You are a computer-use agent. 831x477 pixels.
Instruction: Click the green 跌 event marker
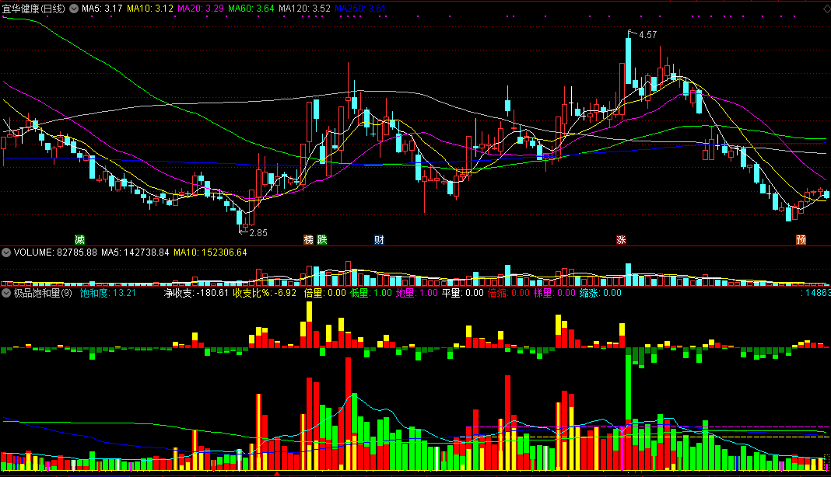click(321, 240)
